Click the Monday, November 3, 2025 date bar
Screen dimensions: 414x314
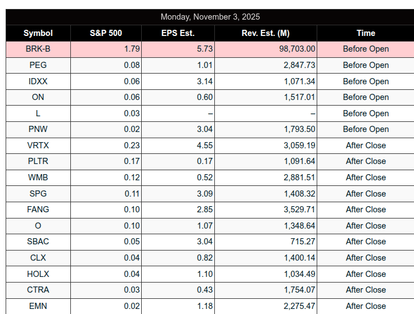210,17
